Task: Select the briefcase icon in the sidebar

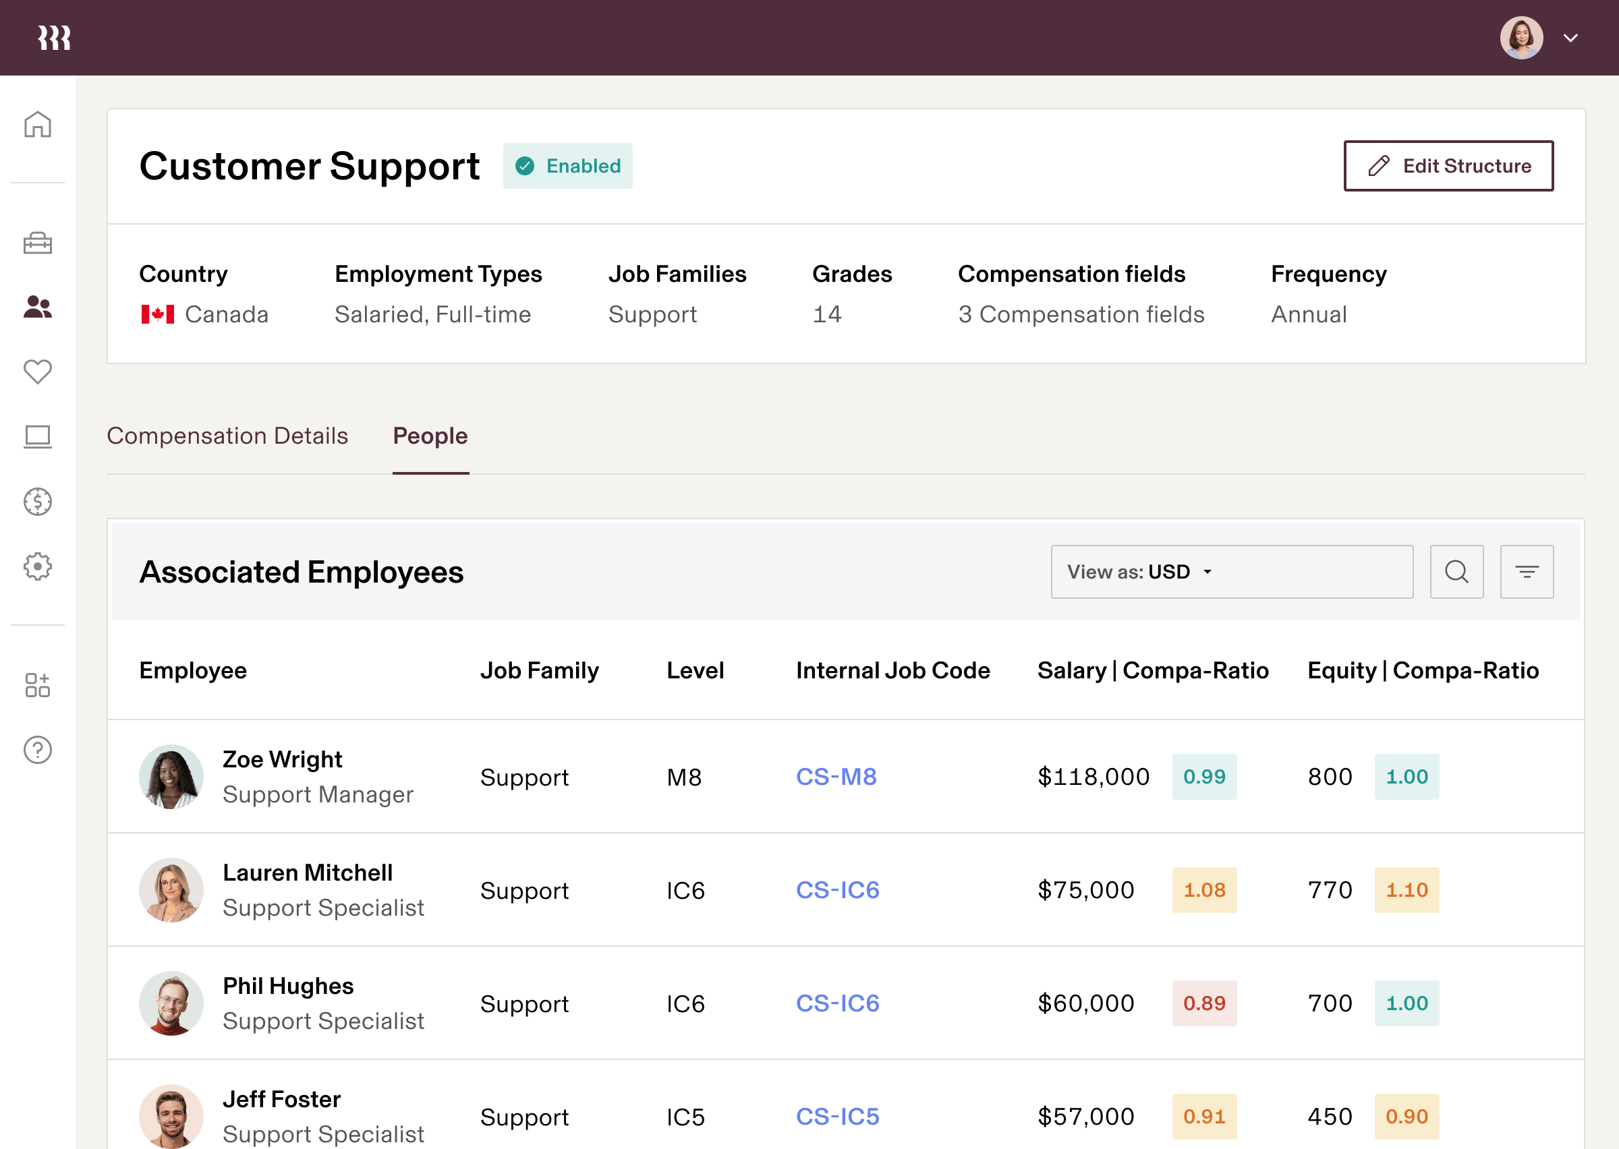Action: tap(37, 243)
